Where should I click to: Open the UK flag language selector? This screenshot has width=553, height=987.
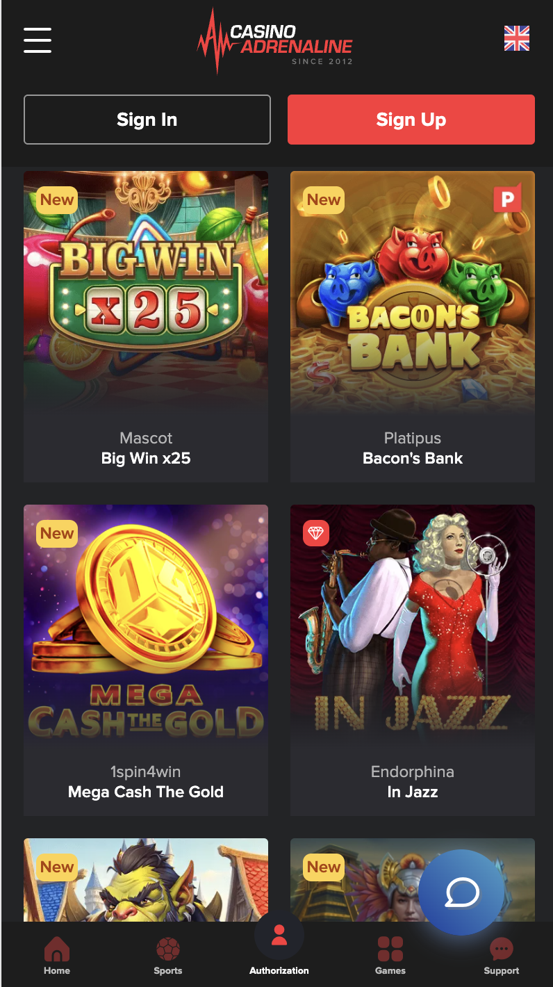(517, 39)
